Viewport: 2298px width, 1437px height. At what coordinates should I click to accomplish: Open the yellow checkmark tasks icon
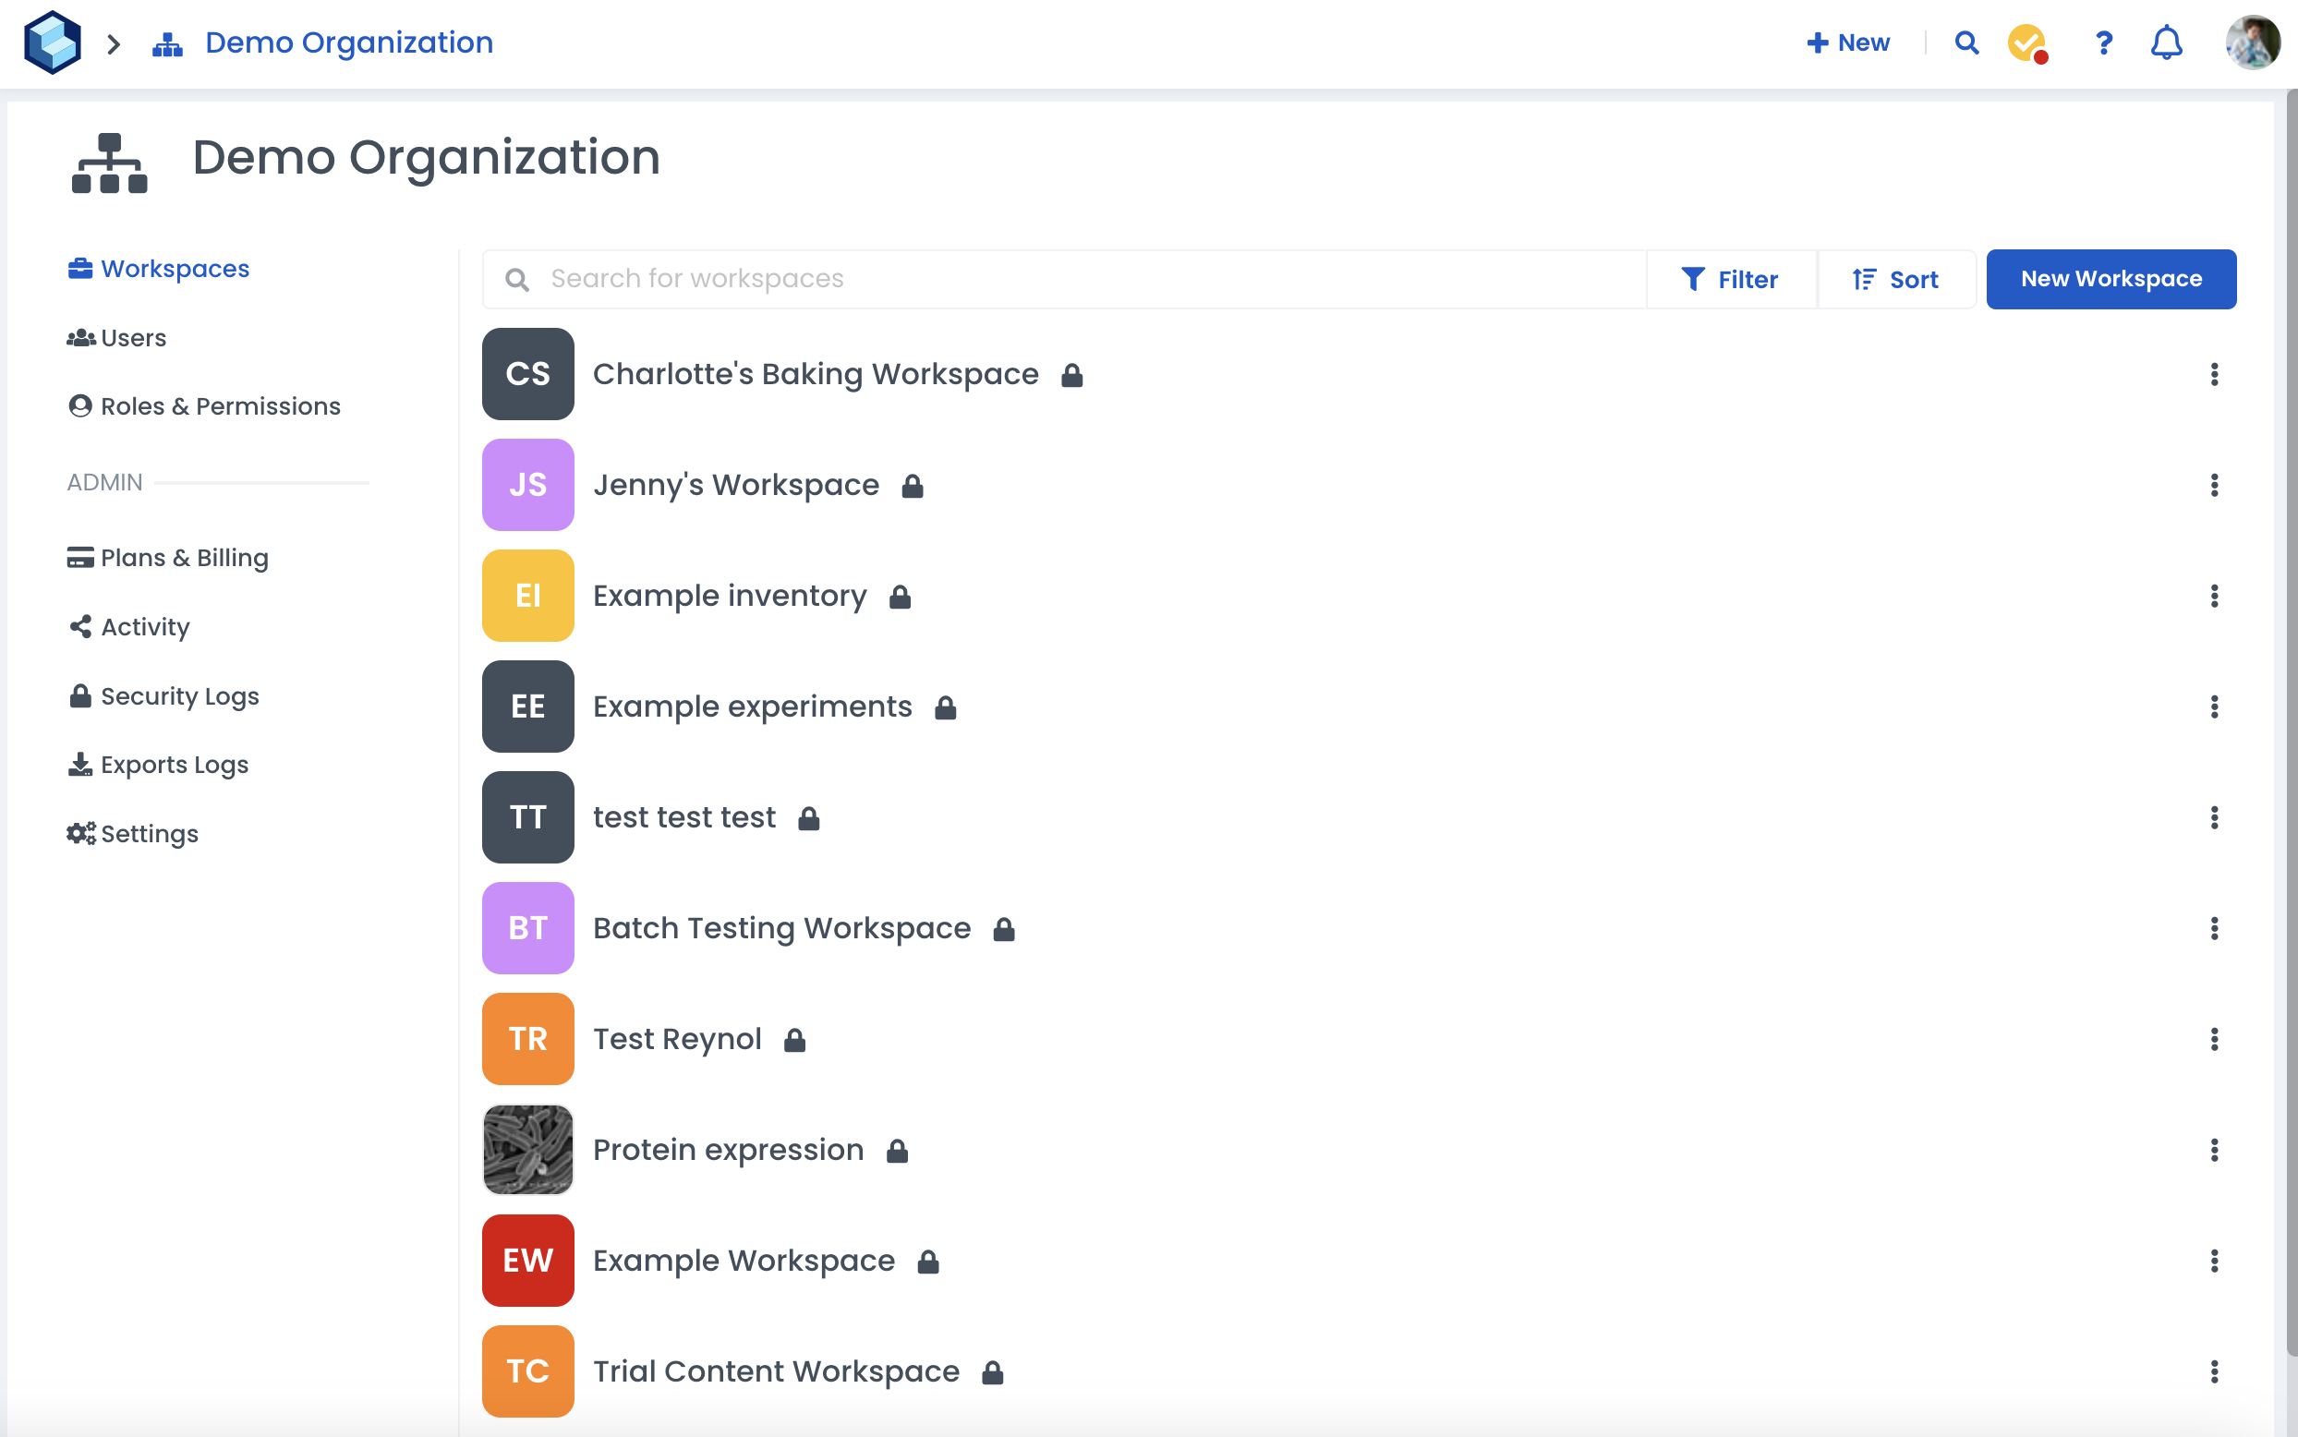[x=2026, y=42]
